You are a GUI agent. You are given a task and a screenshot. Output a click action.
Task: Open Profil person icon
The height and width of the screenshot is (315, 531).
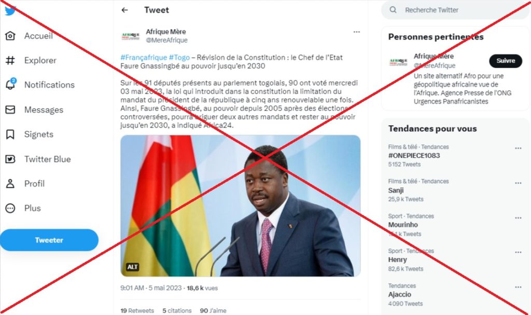10,184
